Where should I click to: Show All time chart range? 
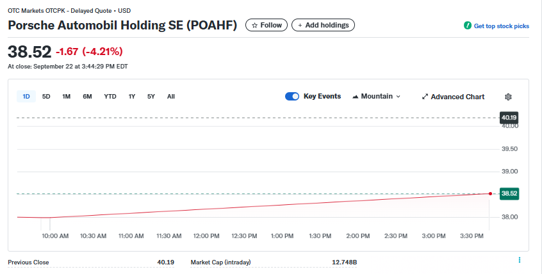coord(171,97)
